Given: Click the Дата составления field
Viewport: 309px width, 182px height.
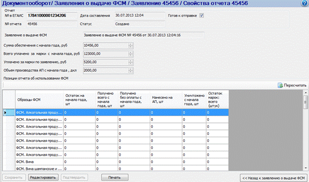Looking at the screenshot, I should pyautogui.click(x=140, y=16).
